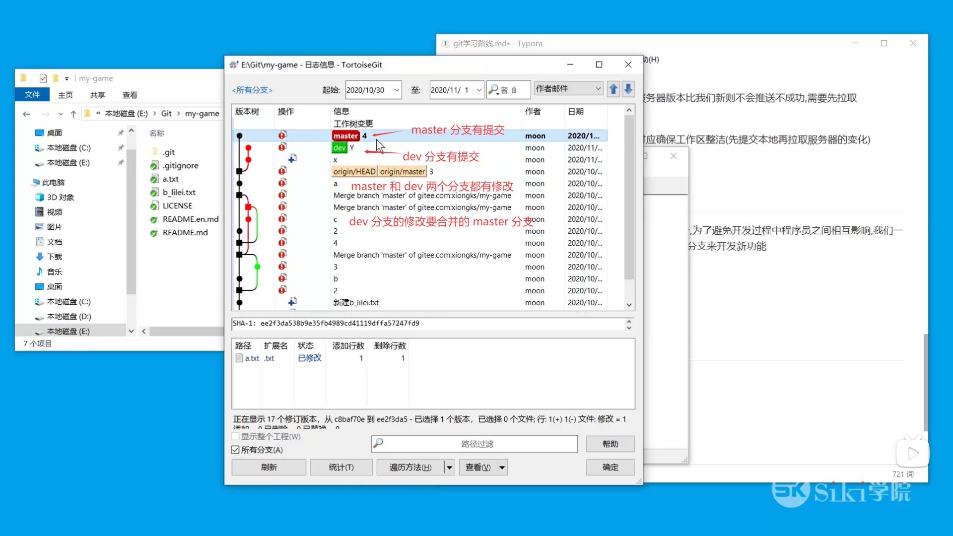Click the .gitignore file icon in Explorer

click(155, 165)
